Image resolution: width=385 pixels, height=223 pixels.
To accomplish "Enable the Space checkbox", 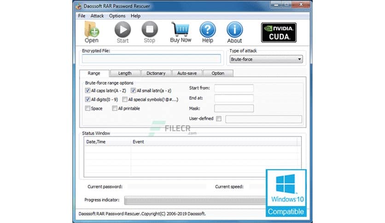I will click(87, 108).
